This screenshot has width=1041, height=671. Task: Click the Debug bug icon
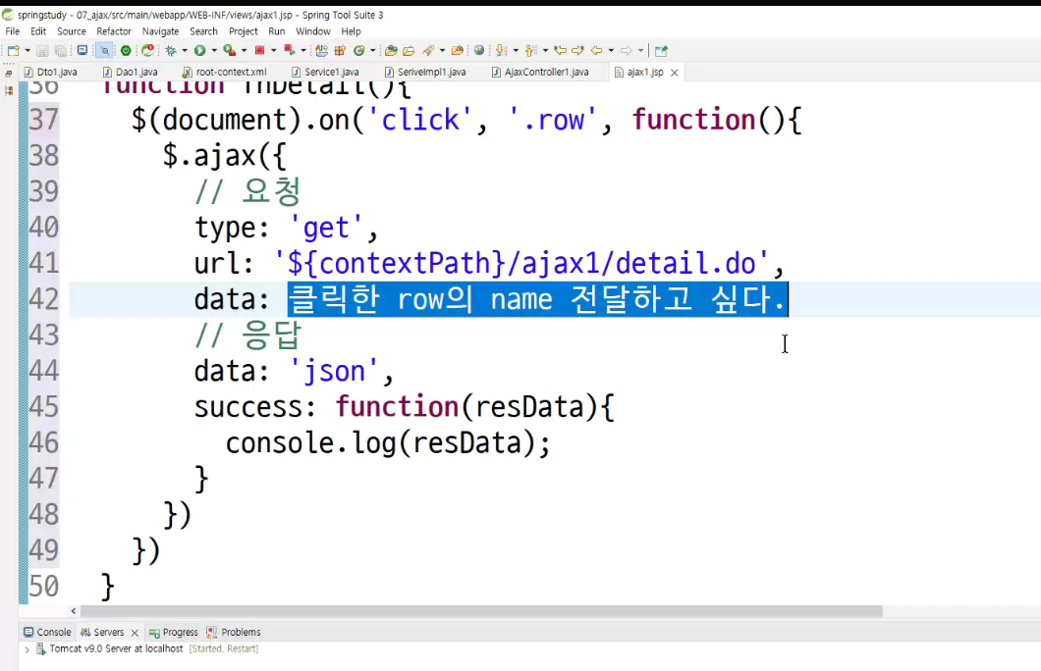click(x=171, y=50)
